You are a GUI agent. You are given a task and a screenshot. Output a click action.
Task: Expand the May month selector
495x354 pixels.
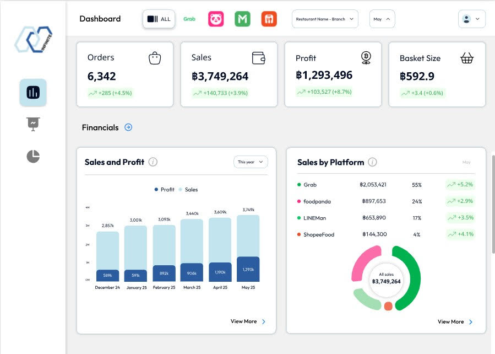point(382,19)
